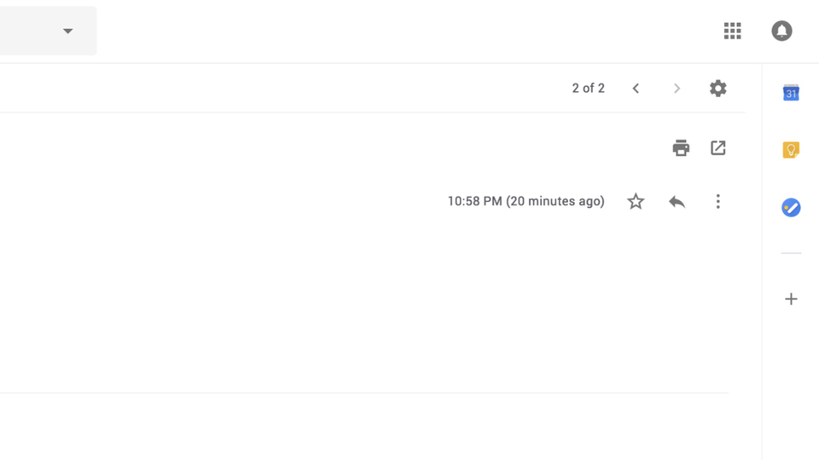Open the notifications bell account icon

[782, 31]
